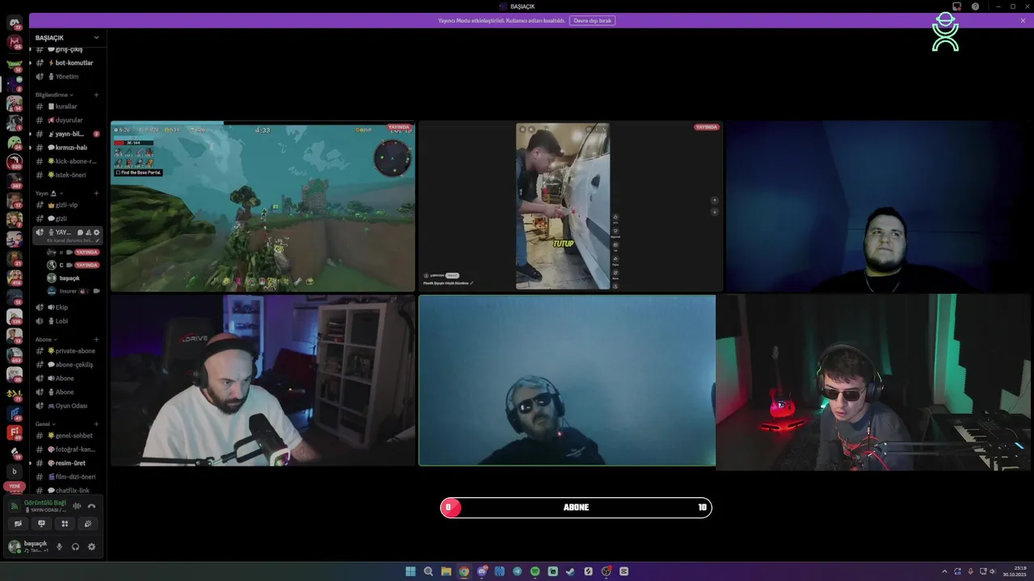Open duyurular channel

[67, 120]
